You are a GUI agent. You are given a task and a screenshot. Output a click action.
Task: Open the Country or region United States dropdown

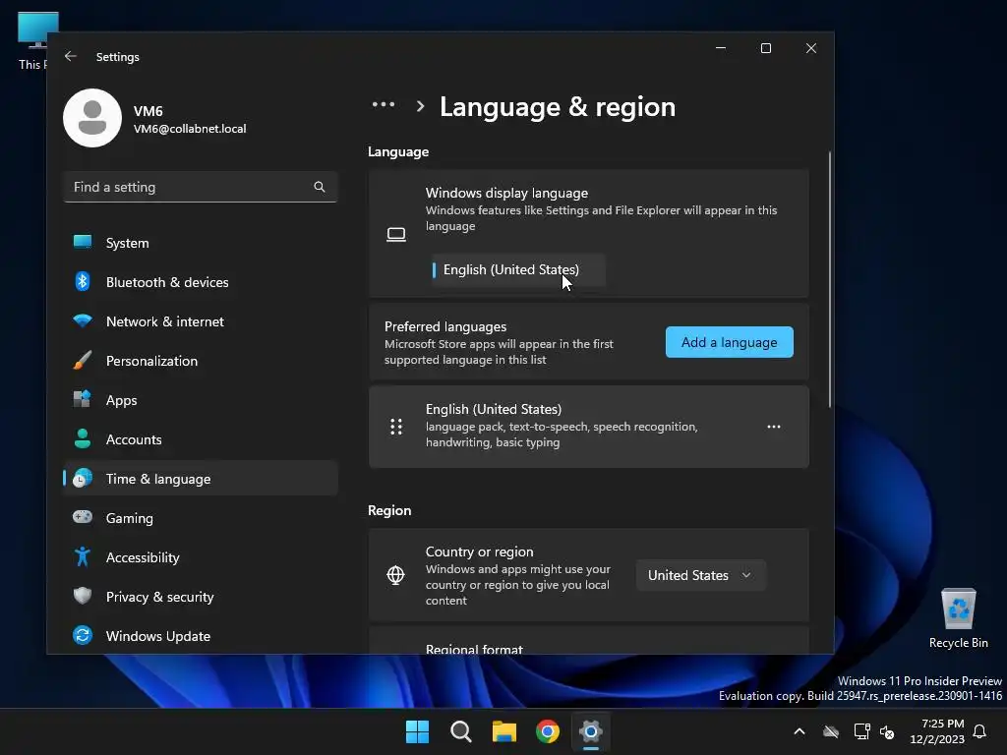(x=700, y=575)
